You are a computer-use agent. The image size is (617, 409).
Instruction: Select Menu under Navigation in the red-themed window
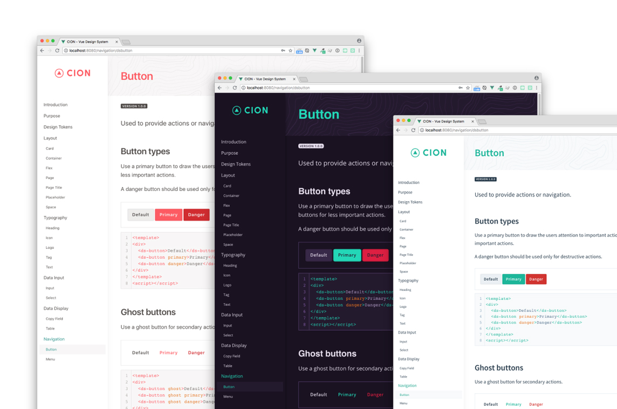(50, 359)
